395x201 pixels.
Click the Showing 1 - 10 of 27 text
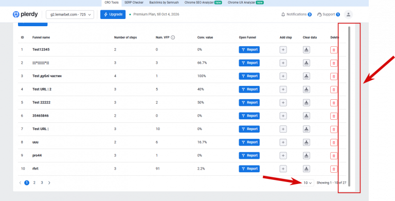click(331, 183)
